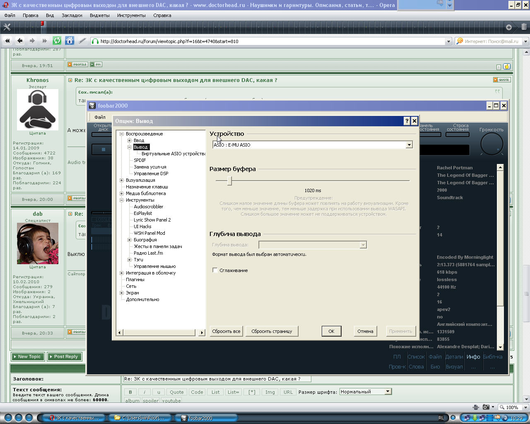Click the Opera icon in title bar

[5, 5]
